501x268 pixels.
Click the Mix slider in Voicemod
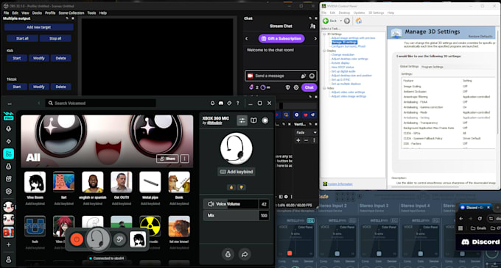coord(236,215)
